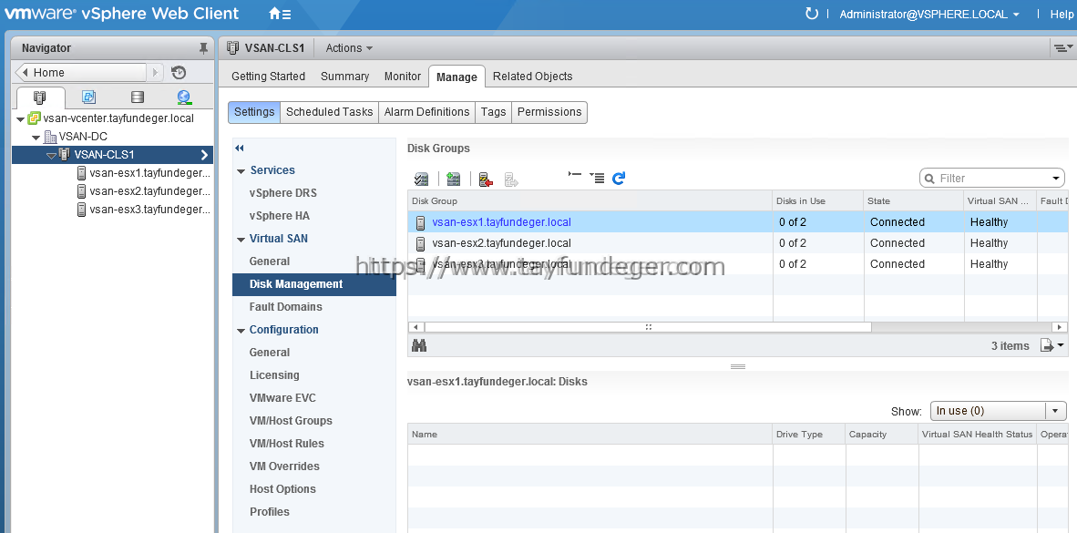Viewport: 1077px width, 533px height.
Task: Click the claim disks icon
Action: [x=421, y=179]
